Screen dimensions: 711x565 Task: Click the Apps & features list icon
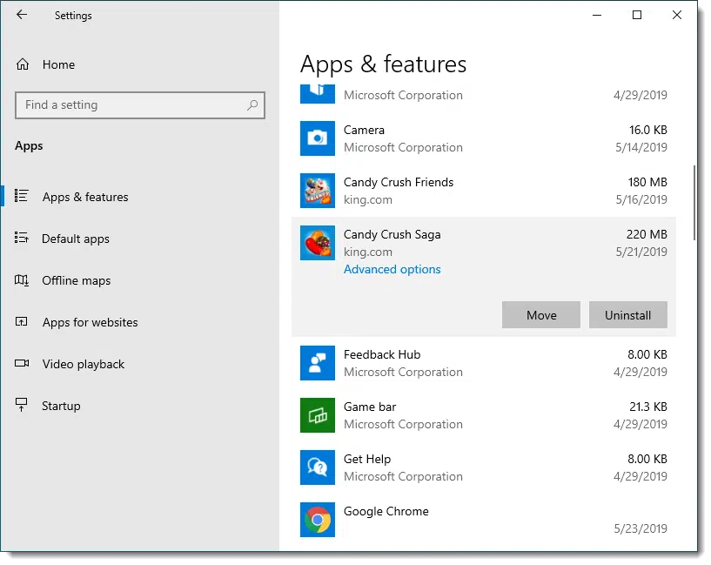21,197
